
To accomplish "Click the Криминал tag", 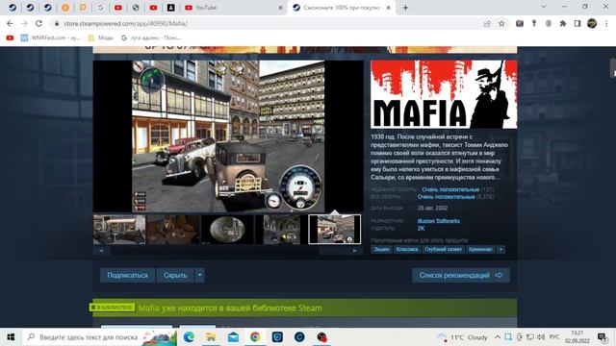I will pos(480,249).
